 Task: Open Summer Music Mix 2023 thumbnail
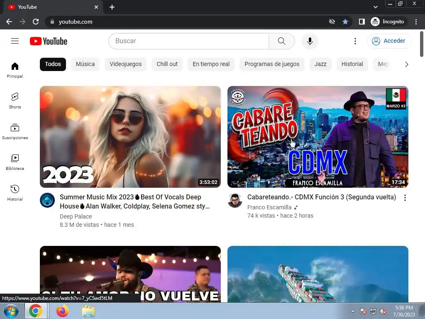[130, 137]
